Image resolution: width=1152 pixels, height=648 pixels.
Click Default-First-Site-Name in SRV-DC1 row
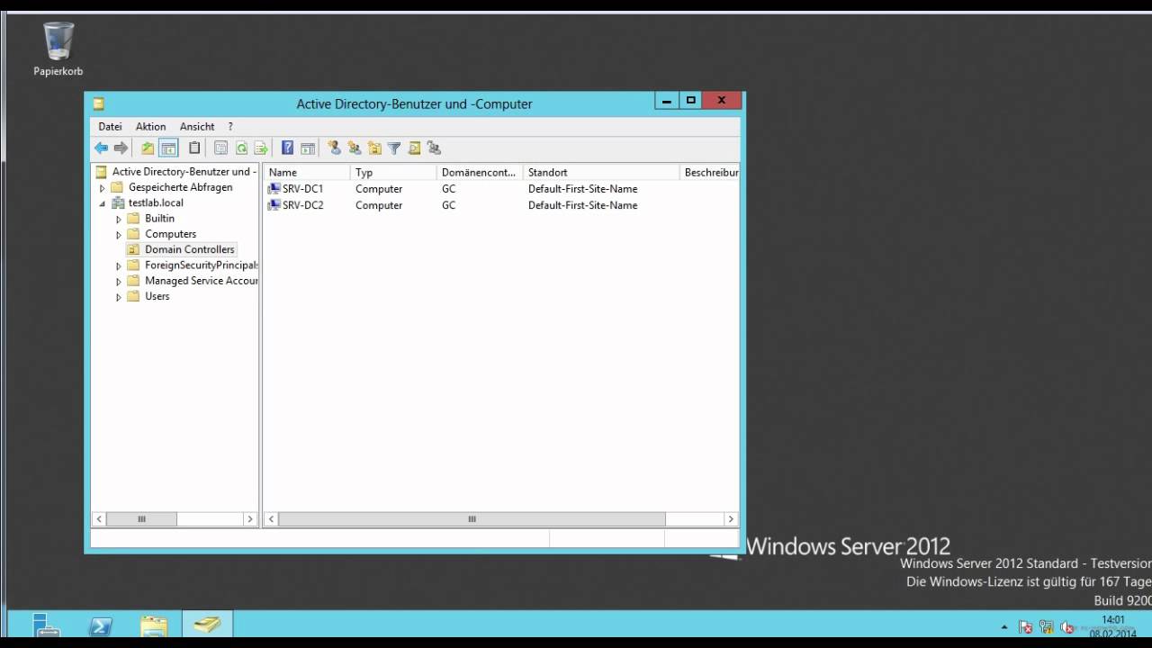pyautogui.click(x=582, y=189)
